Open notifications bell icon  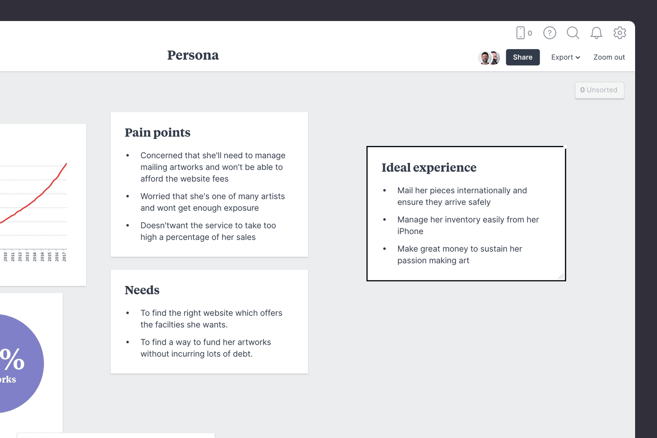coord(596,33)
